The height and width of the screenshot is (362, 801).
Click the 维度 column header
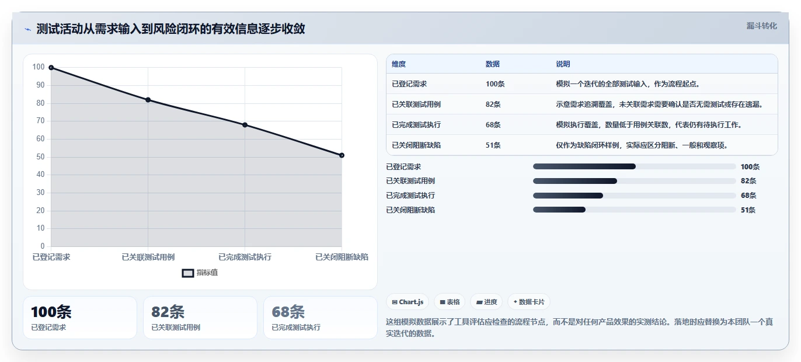[x=399, y=64]
